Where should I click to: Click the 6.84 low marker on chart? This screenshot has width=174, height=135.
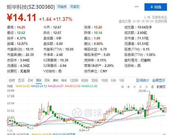82,130
